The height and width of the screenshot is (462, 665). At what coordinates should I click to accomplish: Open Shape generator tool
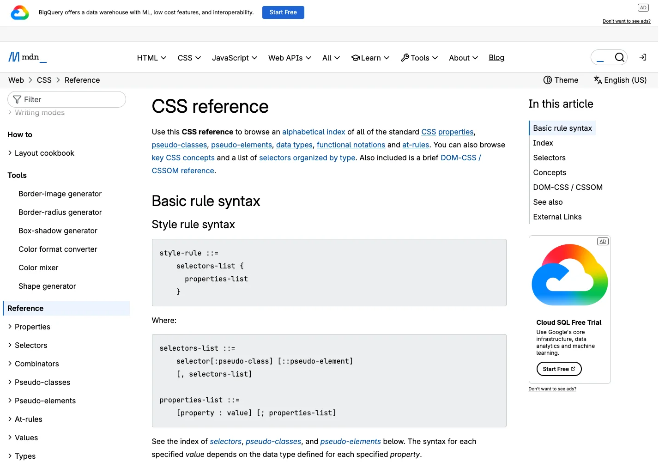tap(47, 286)
